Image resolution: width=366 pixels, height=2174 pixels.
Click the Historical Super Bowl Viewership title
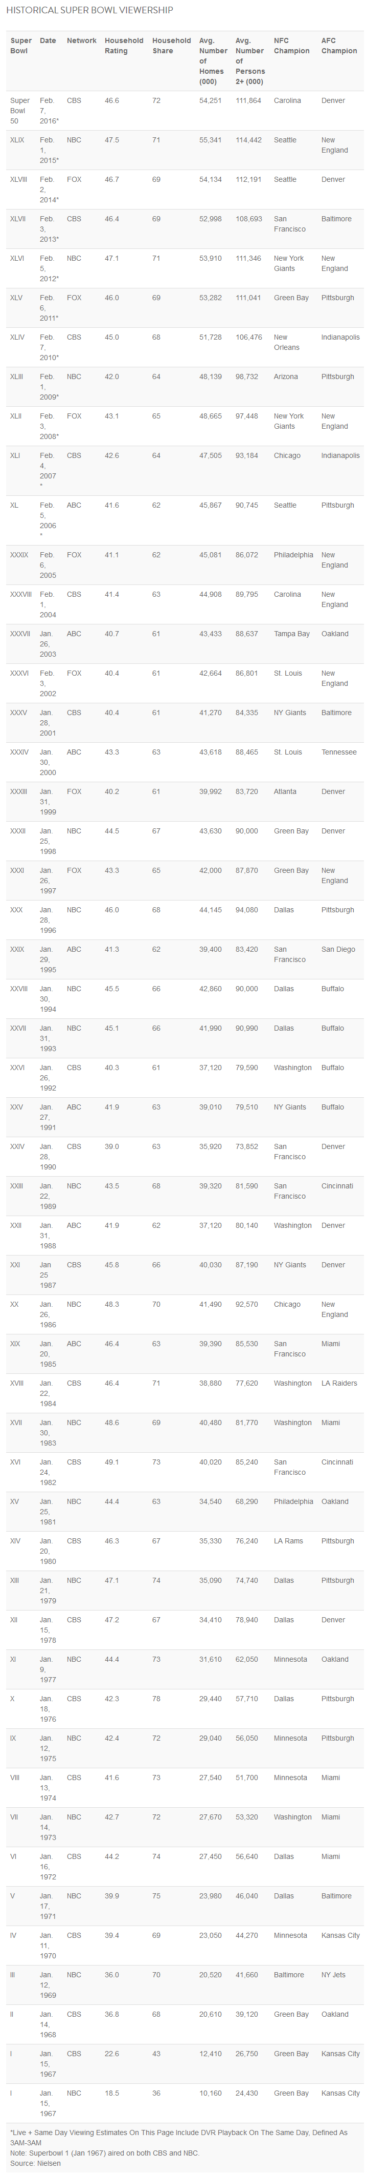(90, 10)
